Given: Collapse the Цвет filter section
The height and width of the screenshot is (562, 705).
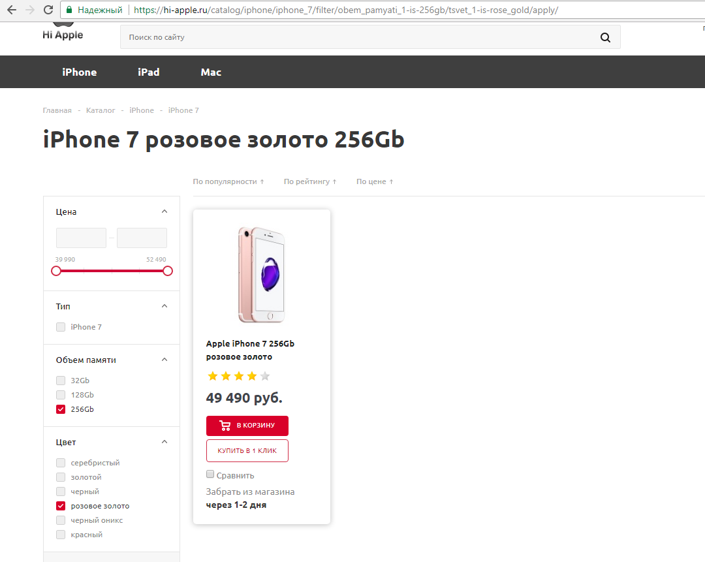Looking at the screenshot, I should click(x=164, y=442).
